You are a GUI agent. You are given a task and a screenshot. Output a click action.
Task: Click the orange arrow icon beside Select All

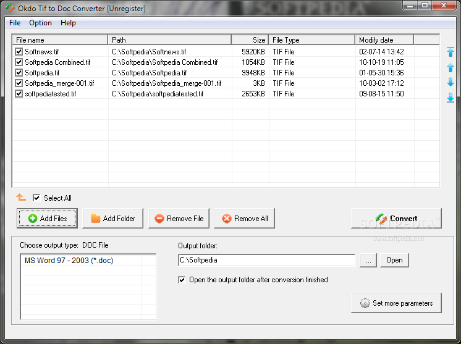click(21, 197)
